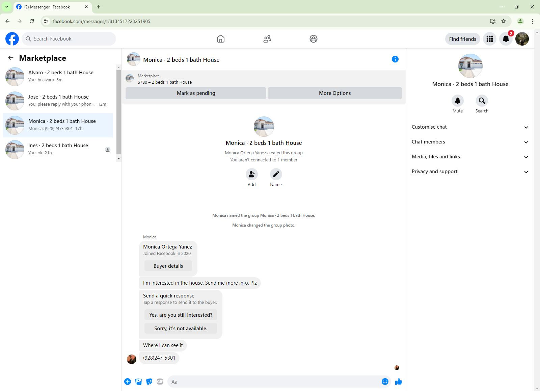This screenshot has height=391, width=540.
Task: Reload the page in browser
Action: click(x=32, y=21)
